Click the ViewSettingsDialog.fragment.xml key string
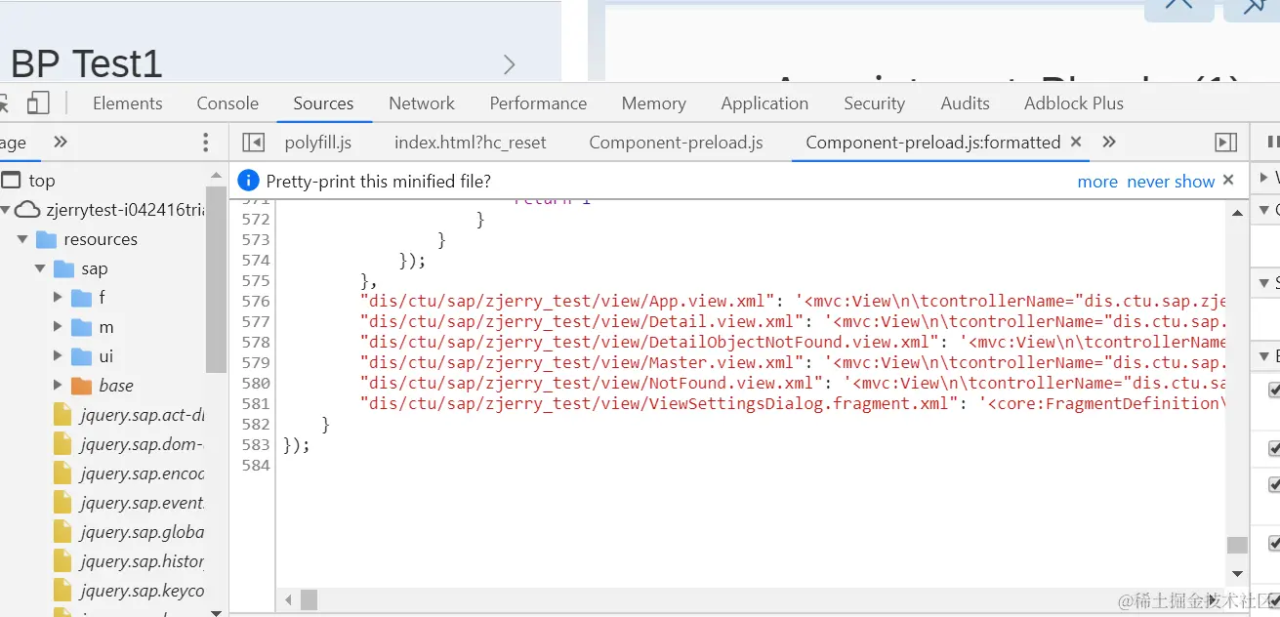Screen dimensions: 1280x617 [659, 403]
